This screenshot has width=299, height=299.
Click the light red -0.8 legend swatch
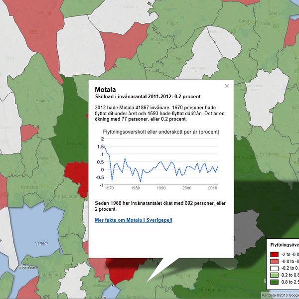point(273,261)
